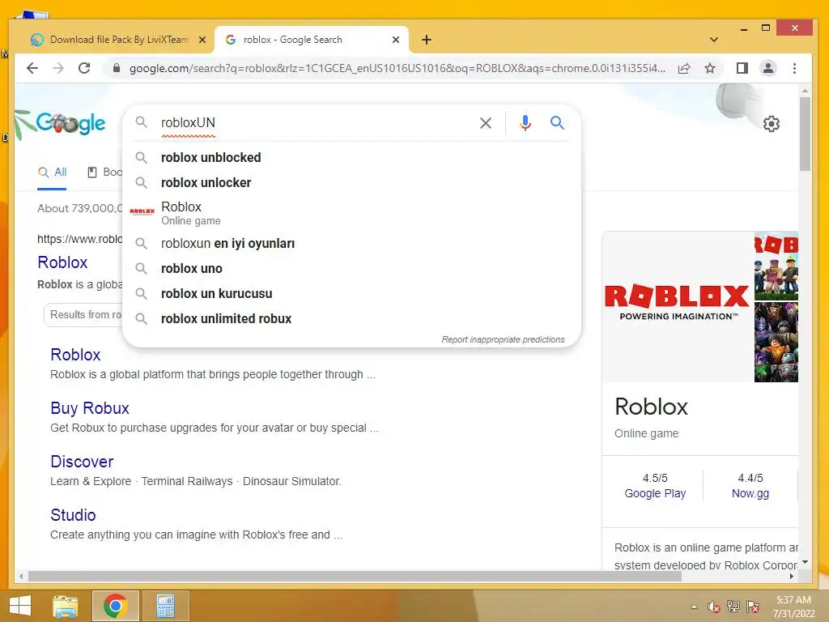Image resolution: width=829 pixels, height=622 pixels.
Task: Open the Windows Start button
Action: click(19, 606)
